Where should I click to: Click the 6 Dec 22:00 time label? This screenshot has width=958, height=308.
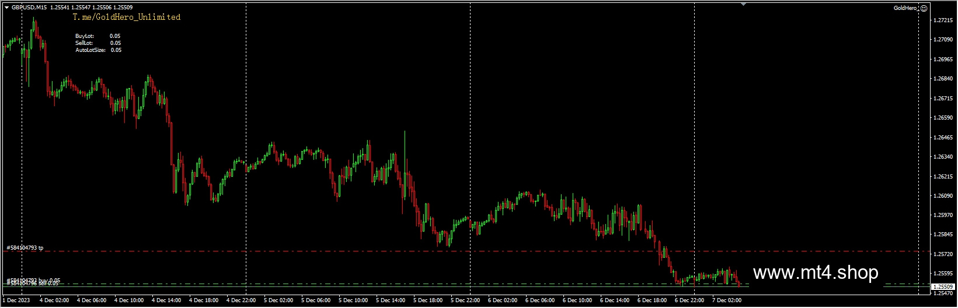pyautogui.click(x=689, y=300)
